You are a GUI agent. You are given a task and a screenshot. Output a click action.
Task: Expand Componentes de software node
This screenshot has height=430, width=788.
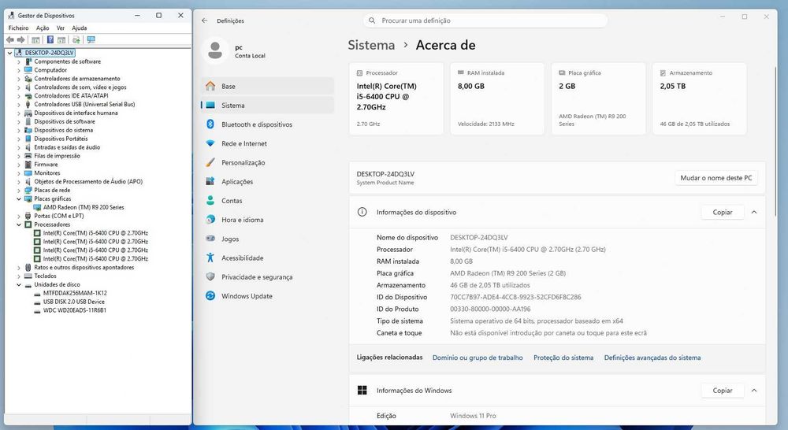click(19, 61)
